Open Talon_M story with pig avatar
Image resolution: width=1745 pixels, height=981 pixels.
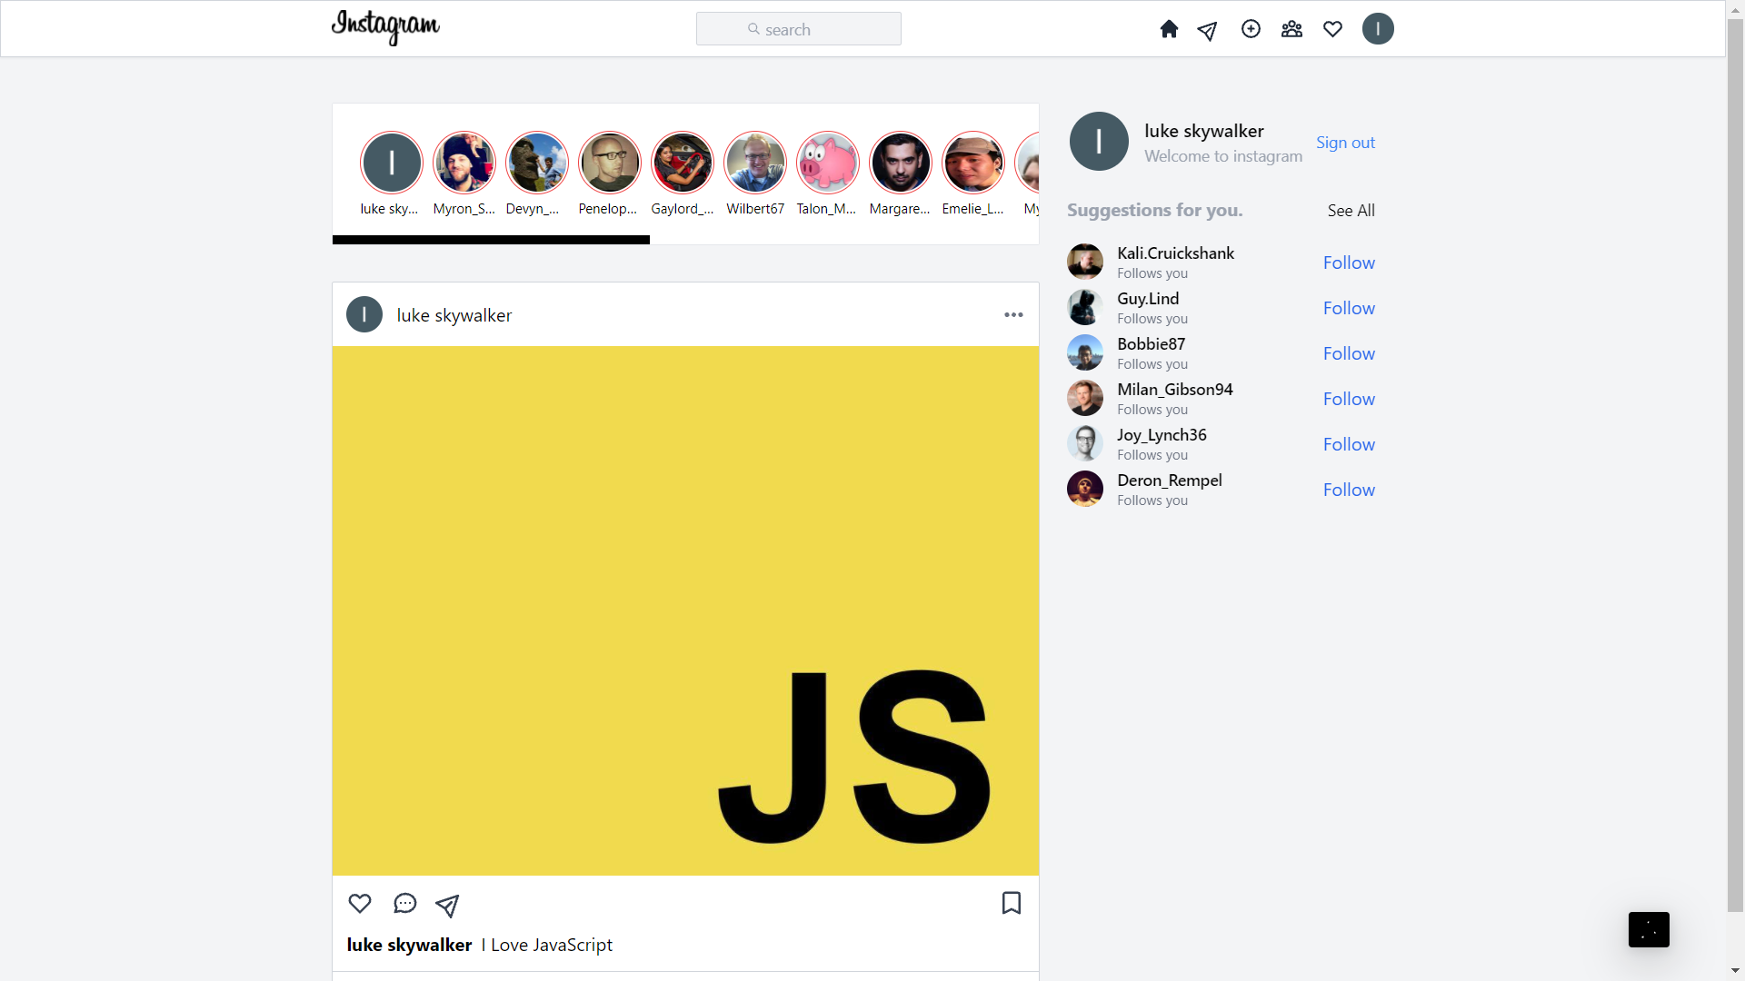[827, 163]
